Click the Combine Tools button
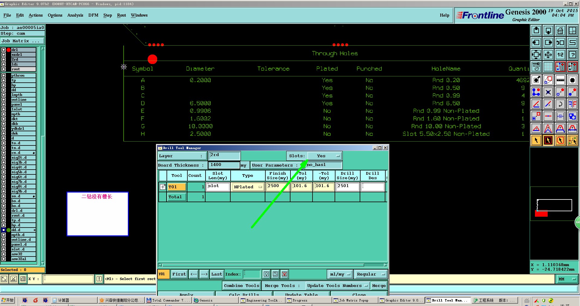580x306 pixels. click(241, 285)
